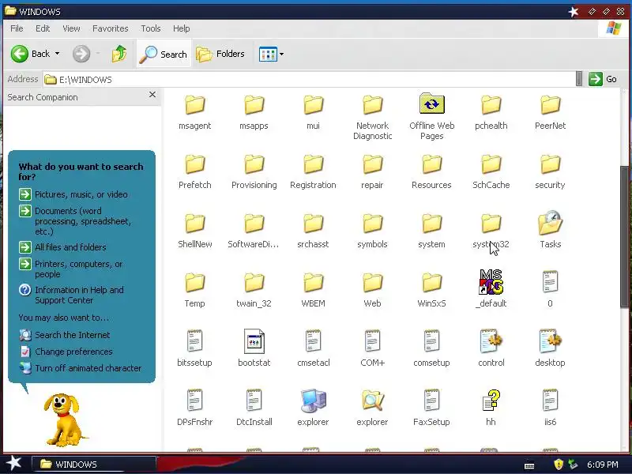The width and height of the screenshot is (632, 474).
Task: Expand the Views dropdown arrow
Action: click(x=281, y=54)
